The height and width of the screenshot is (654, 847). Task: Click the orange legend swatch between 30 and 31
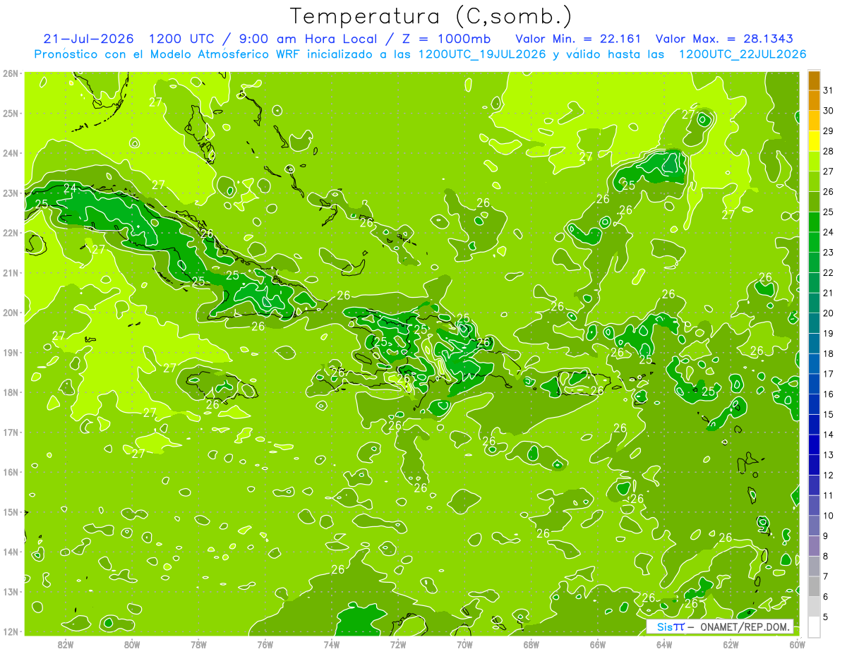point(814,101)
